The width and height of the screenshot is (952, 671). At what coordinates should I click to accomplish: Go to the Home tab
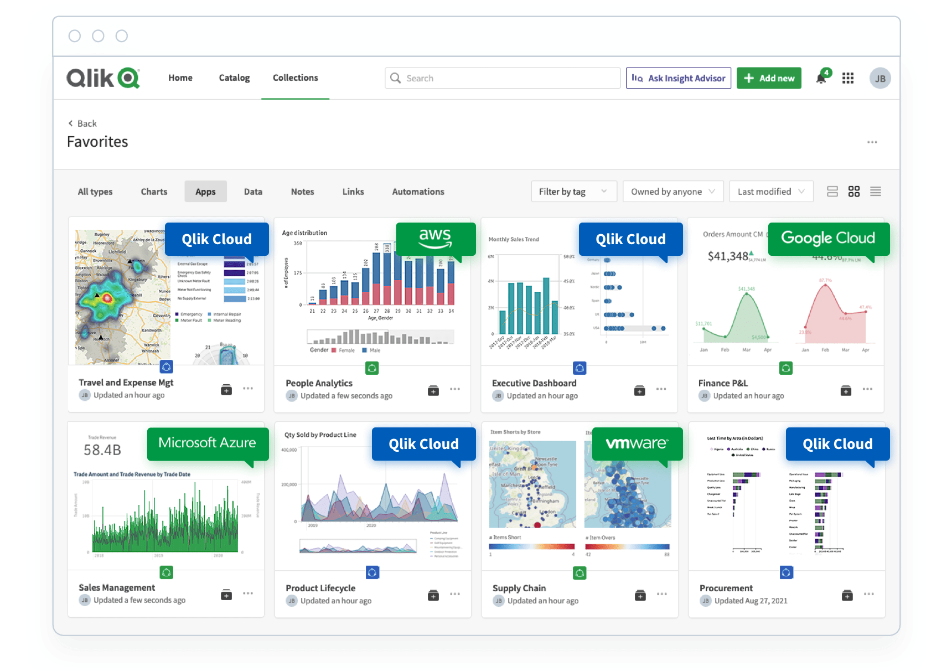(x=180, y=78)
